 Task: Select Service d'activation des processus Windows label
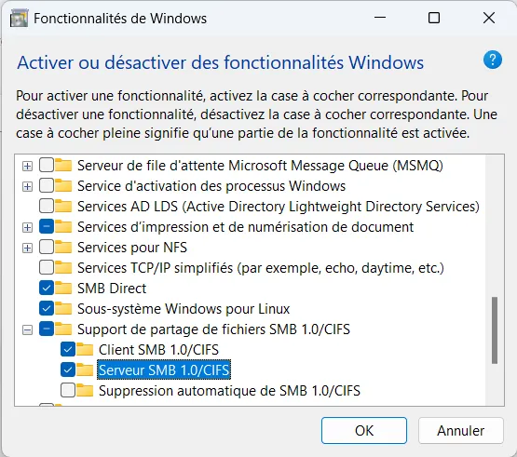211,186
